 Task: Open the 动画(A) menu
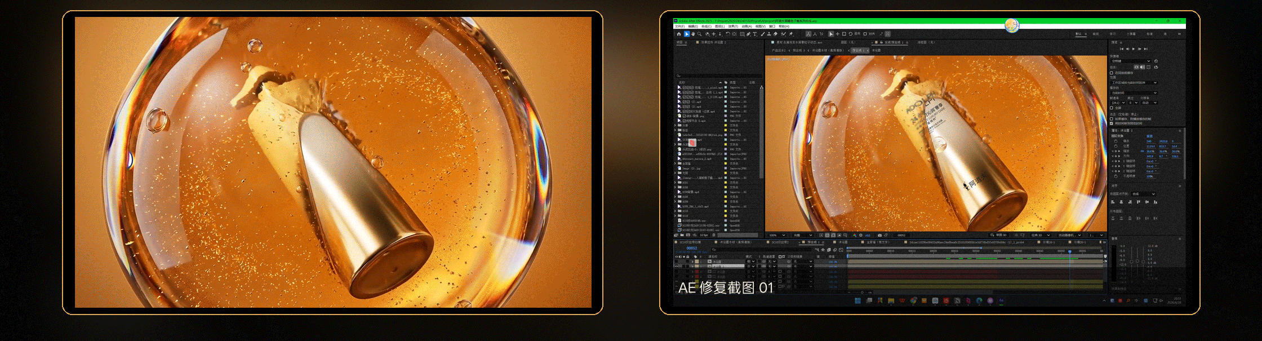click(746, 26)
